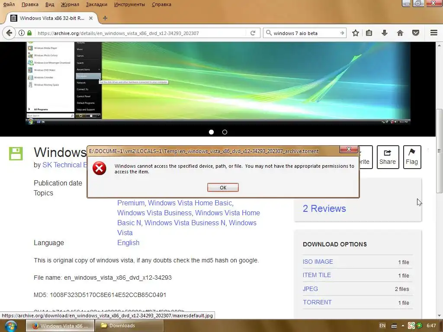Click the keyboard icon in system tray
Screen dimensions: 443x332
[394, 326]
